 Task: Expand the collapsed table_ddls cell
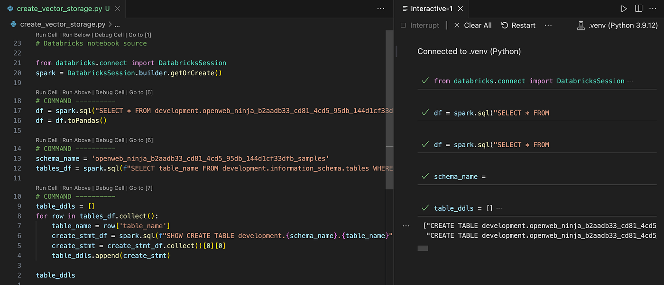click(x=498, y=208)
